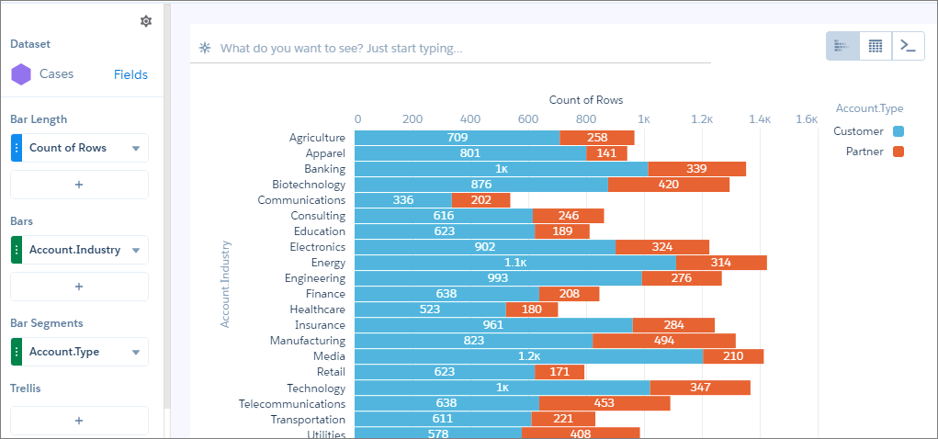Click the green handle on Account.Type field
938x439 pixels.
tap(17, 352)
